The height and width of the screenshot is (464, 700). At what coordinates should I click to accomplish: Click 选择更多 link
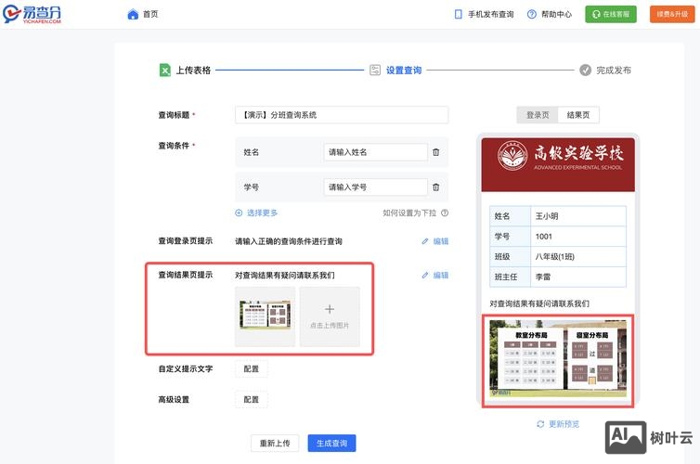pyautogui.click(x=262, y=213)
